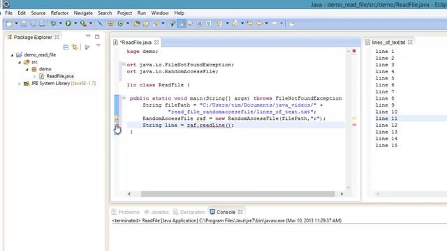This screenshot has width=447, height=251.
Task: Collapse the import statements fold toggle
Action: (124, 65)
